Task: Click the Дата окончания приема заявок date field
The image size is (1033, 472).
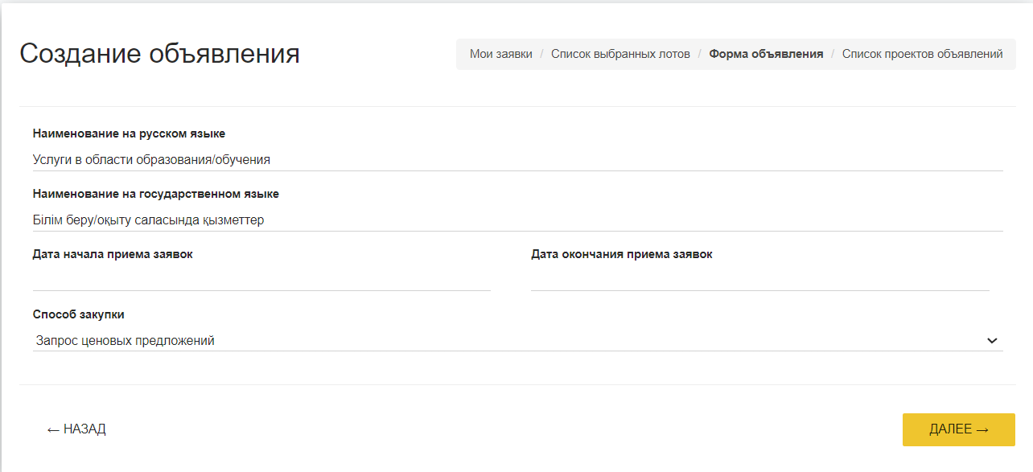Action: (x=759, y=279)
